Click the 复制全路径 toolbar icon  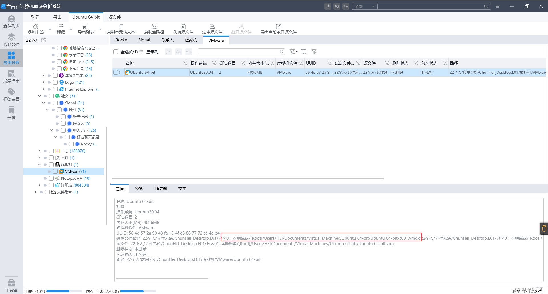coord(154,29)
